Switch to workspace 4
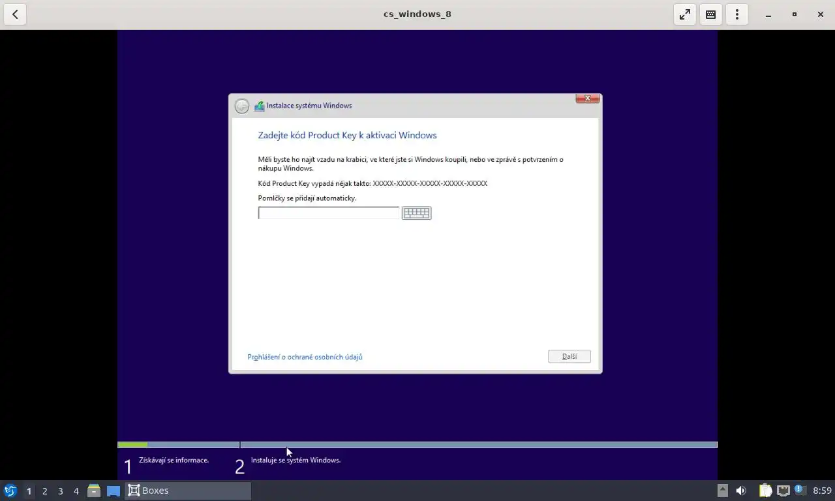The image size is (835, 501). pos(76,491)
